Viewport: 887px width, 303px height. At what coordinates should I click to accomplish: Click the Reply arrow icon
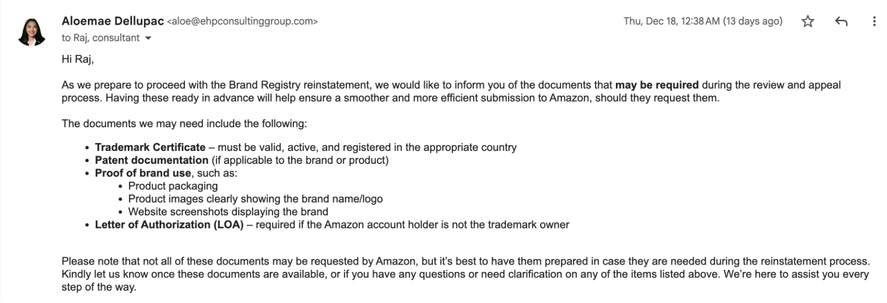[x=841, y=21]
